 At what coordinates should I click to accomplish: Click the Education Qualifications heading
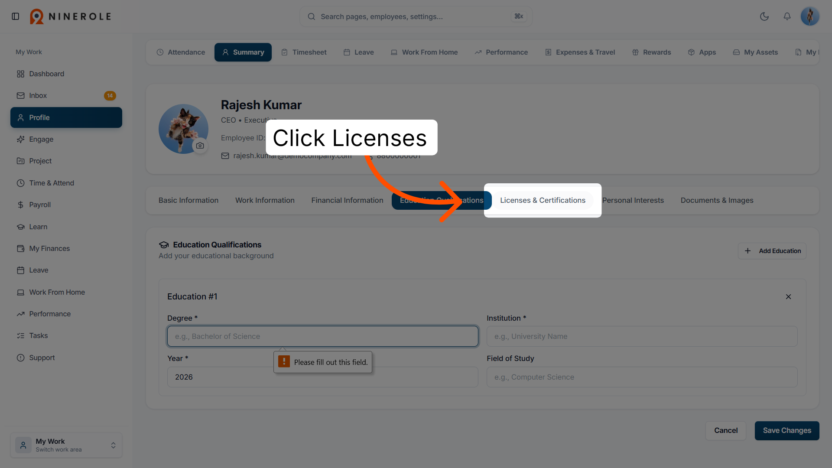pos(217,245)
